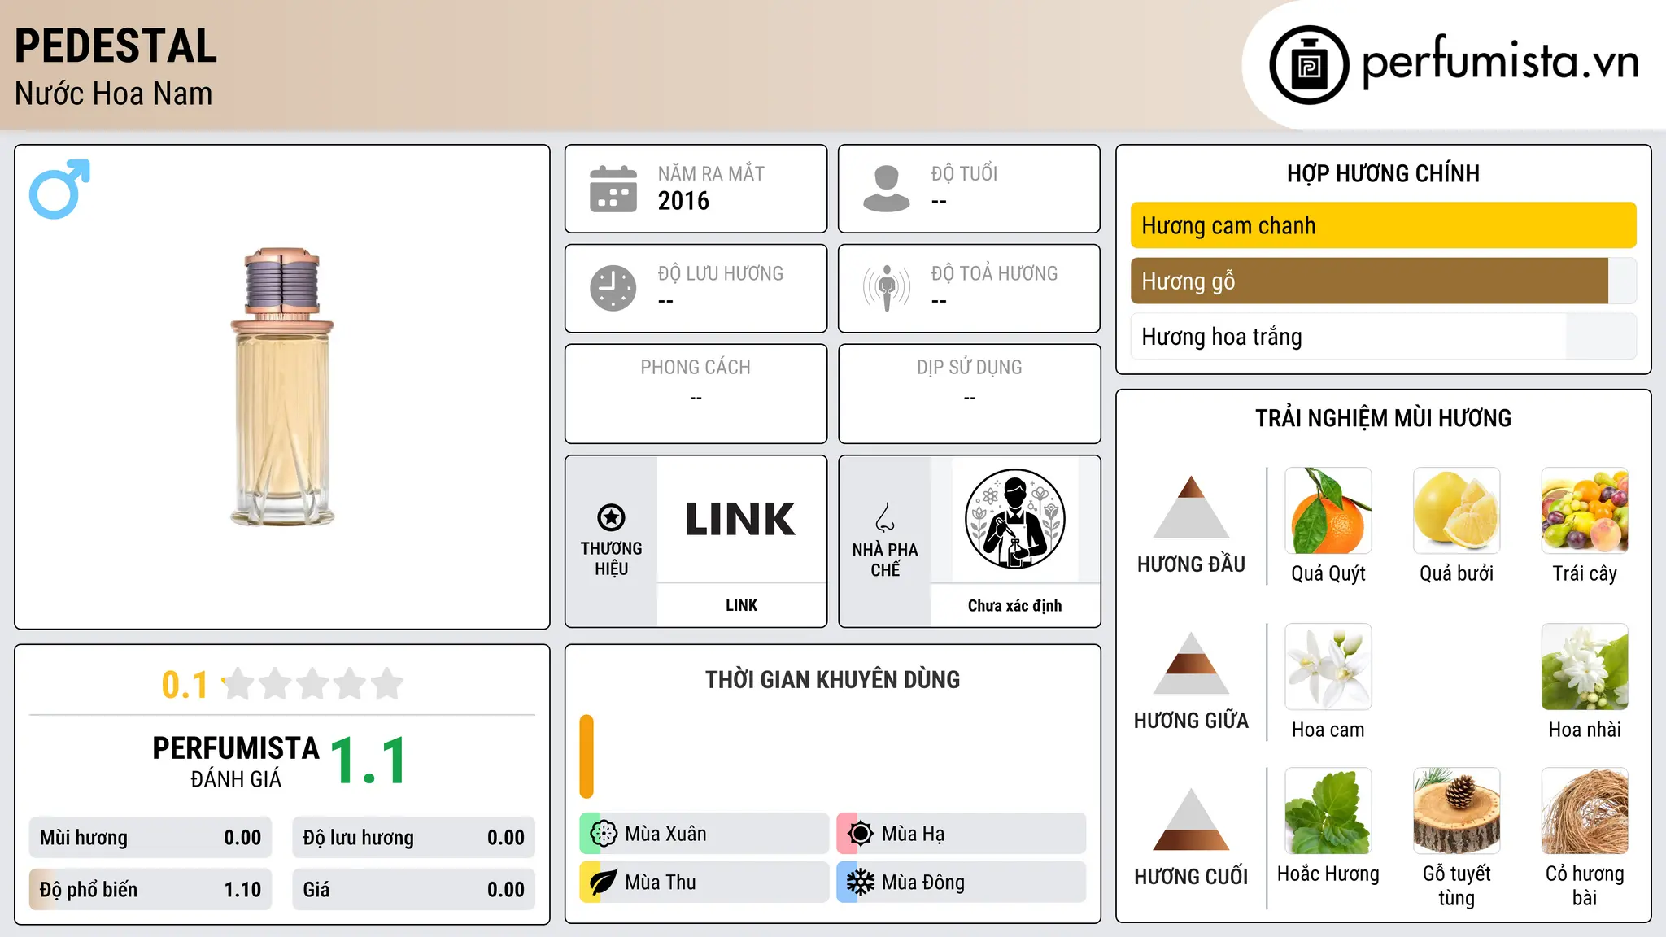Select the Hương hoa trắng accord bar
The width and height of the screenshot is (1666, 937).
[x=1383, y=336]
